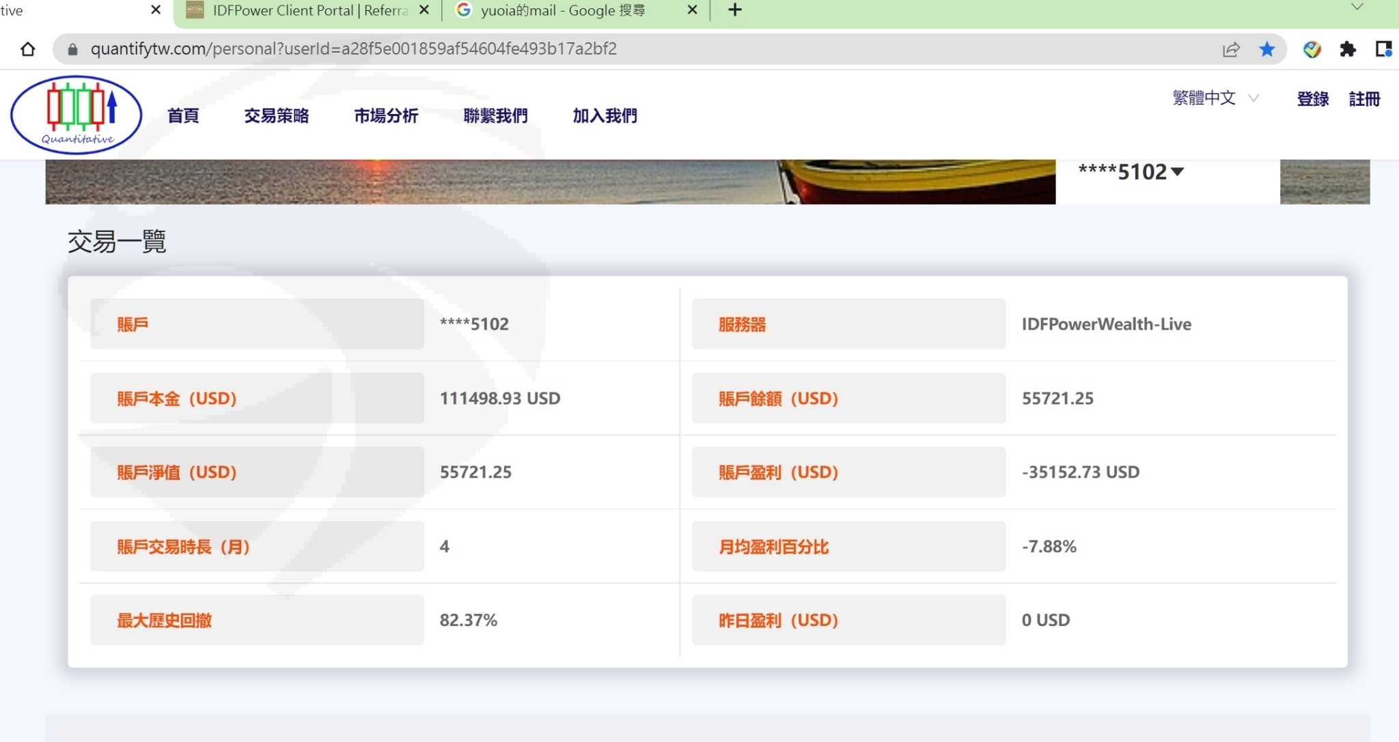This screenshot has width=1399, height=742.
Task: Open the extensions puzzle icon
Action: point(1347,49)
